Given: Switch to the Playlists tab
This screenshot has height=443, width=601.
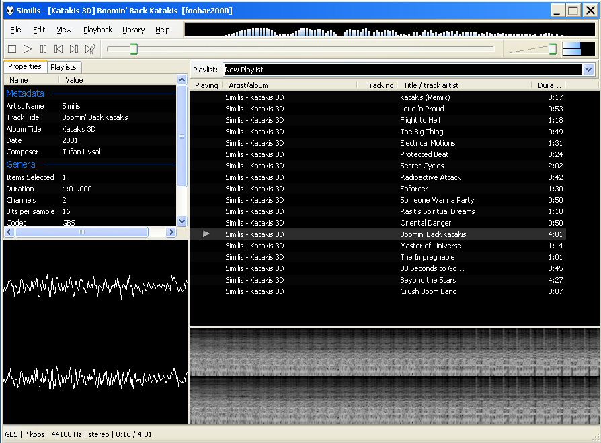Looking at the screenshot, I should pyautogui.click(x=63, y=67).
